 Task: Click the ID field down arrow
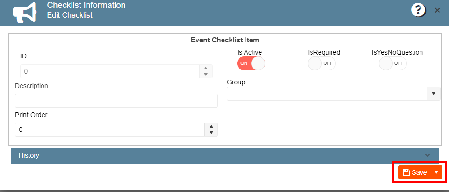tap(206, 75)
